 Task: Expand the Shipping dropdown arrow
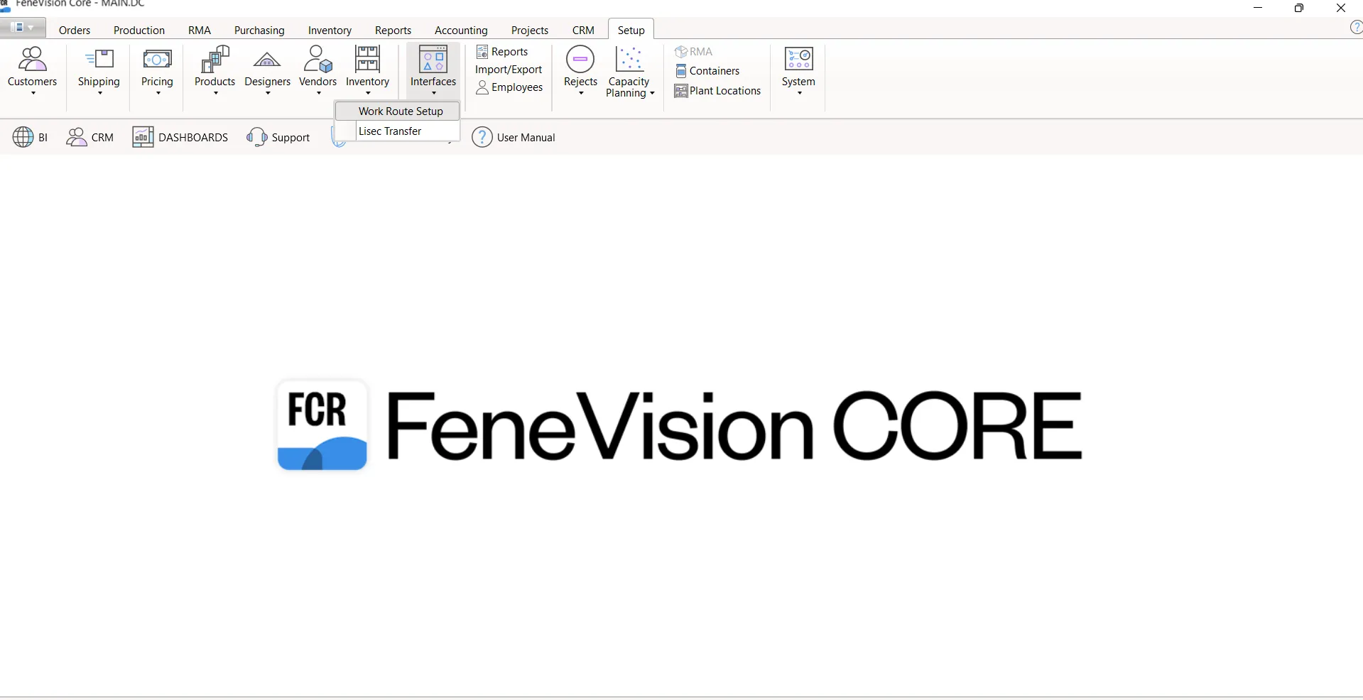tap(99, 93)
